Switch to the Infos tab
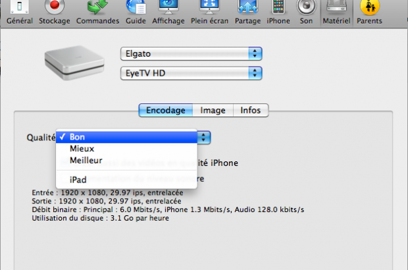This screenshot has width=408, height=270. 250,111
